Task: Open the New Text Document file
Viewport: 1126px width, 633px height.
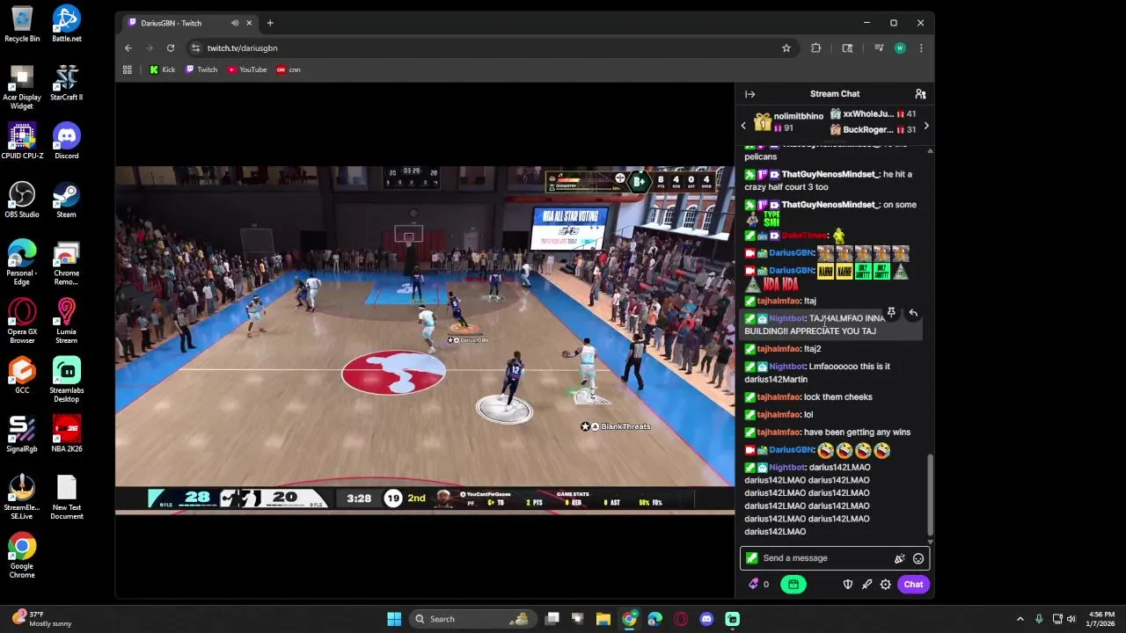Action: tap(67, 498)
